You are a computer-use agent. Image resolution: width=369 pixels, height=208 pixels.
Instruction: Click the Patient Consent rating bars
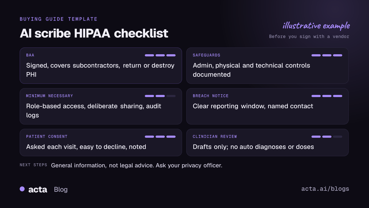tap(160, 137)
